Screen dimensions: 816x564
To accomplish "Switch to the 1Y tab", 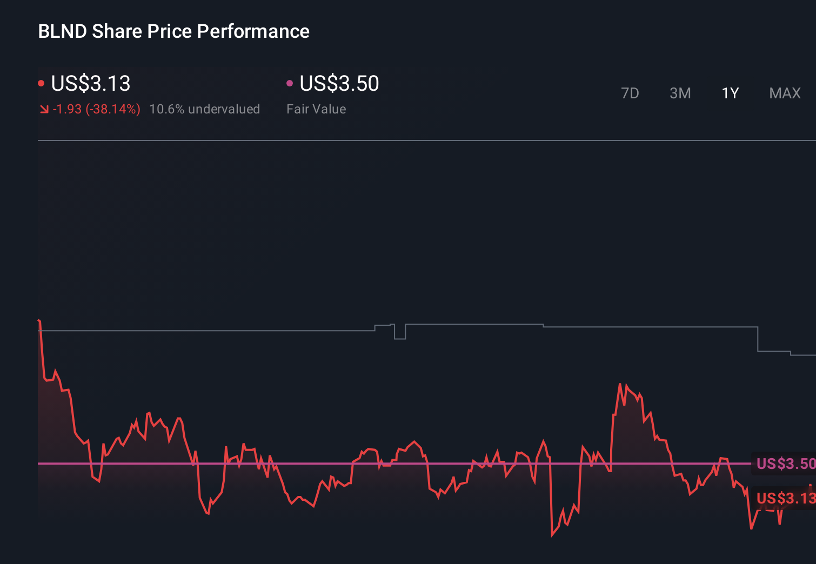I will pos(730,93).
